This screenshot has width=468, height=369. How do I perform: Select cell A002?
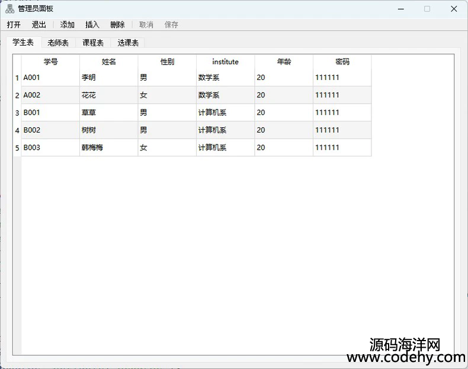pos(50,95)
